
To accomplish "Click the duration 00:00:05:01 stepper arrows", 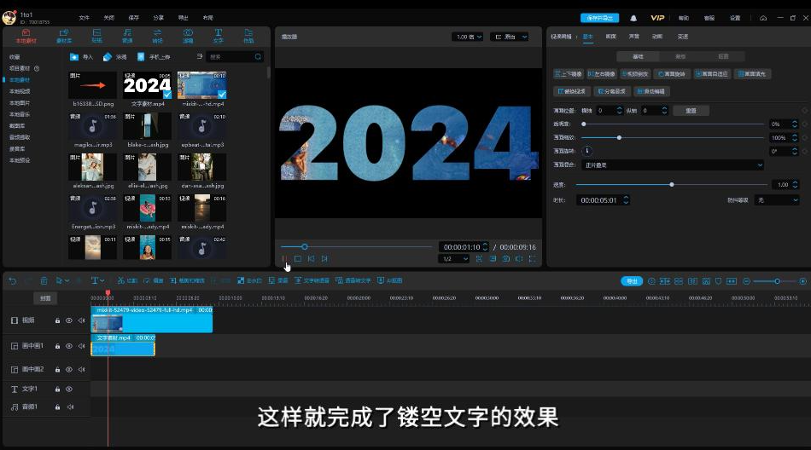I will point(626,200).
